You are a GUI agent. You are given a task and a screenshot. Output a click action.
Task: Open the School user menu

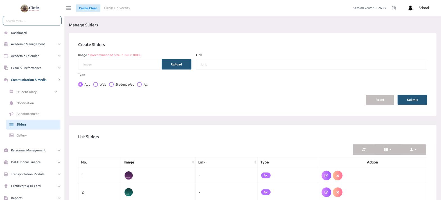pos(424,8)
